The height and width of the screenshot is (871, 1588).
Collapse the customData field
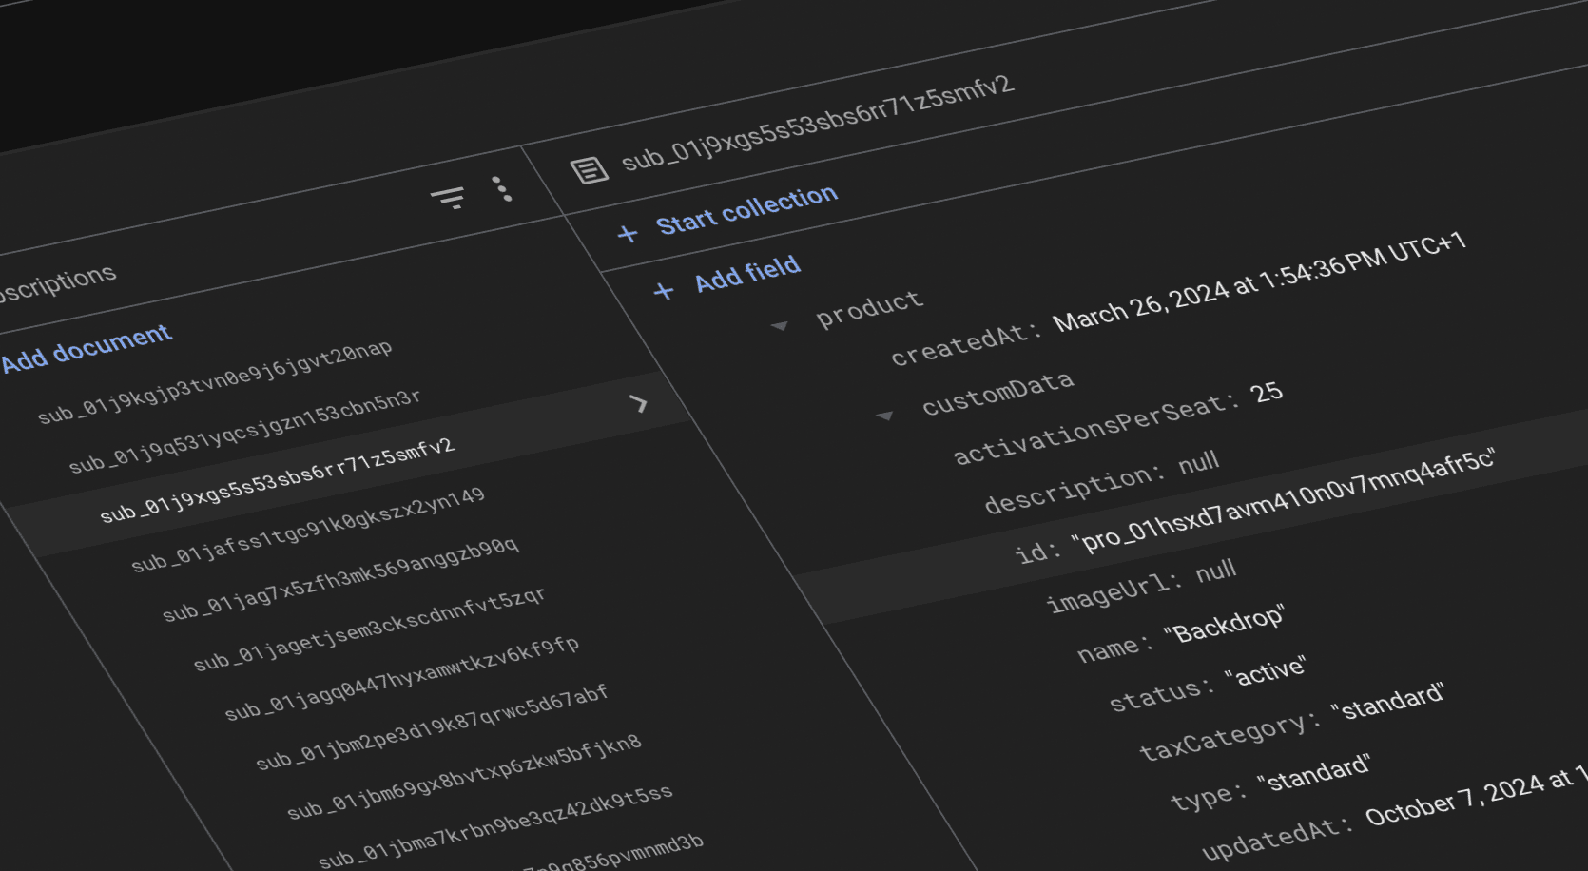tap(886, 416)
